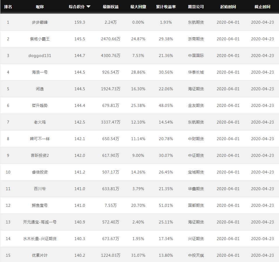
Task: Click the company 浙商期货
Action: pos(196,39)
